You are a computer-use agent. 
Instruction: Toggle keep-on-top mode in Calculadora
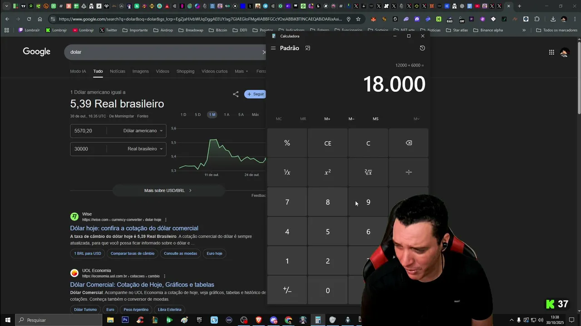coord(308,48)
